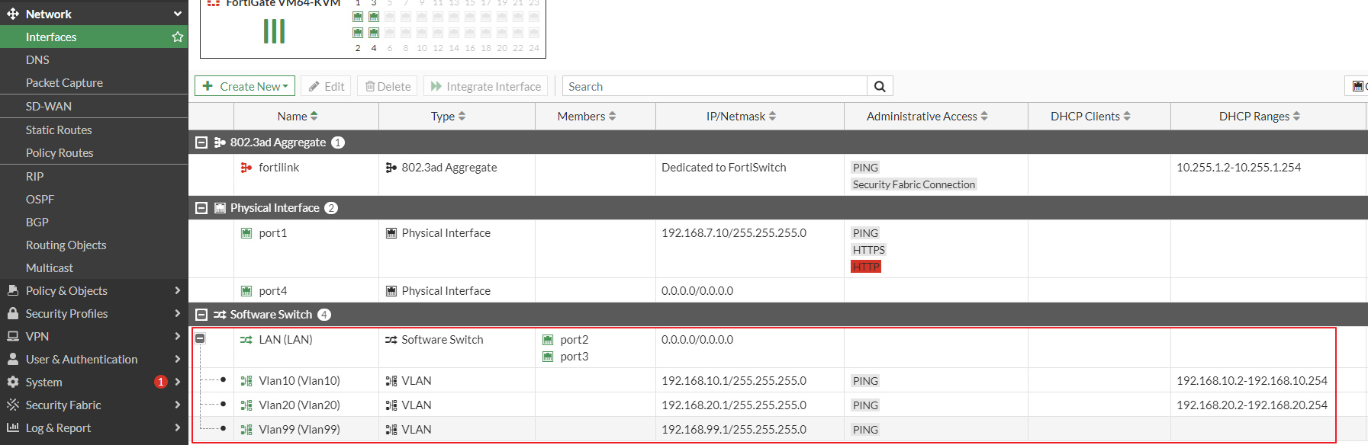Go to the Packet Capture page
The height and width of the screenshot is (445, 1368).
64,82
